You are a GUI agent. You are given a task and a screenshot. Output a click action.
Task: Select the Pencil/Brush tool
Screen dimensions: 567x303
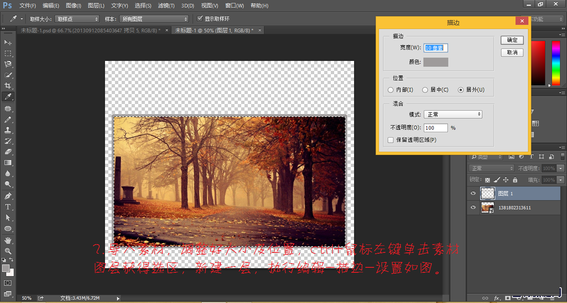(8, 119)
